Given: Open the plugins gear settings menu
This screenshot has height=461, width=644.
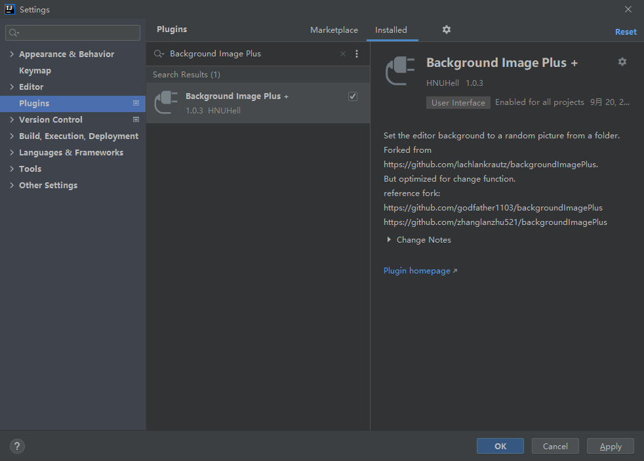Looking at the screenshot, I should click(x=447, y=30).
